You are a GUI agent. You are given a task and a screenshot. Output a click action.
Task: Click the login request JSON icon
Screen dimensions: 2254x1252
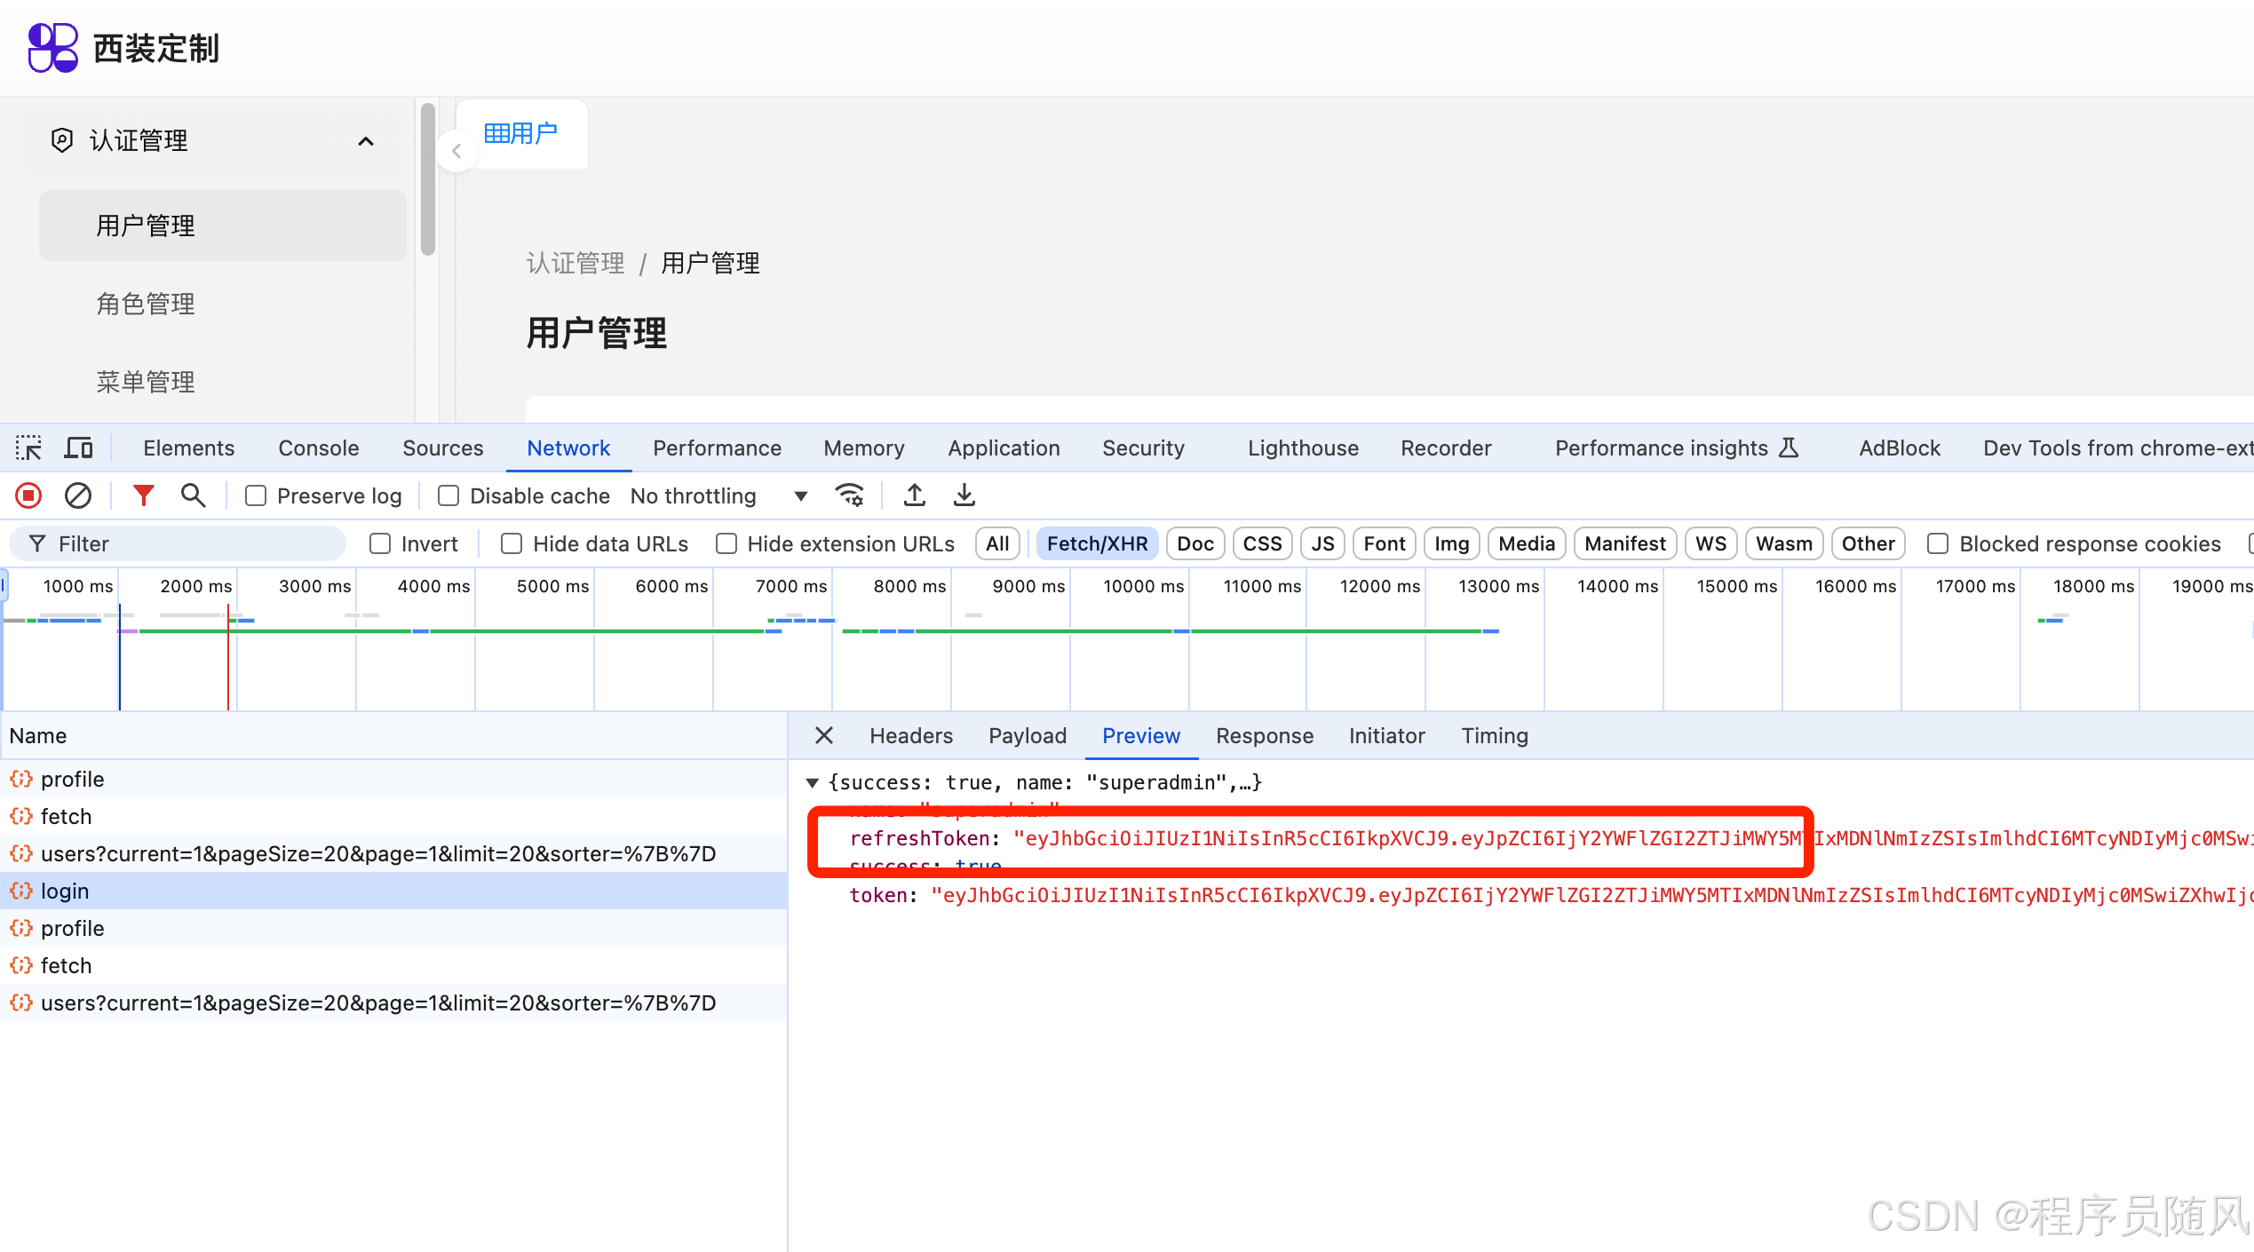21,891
